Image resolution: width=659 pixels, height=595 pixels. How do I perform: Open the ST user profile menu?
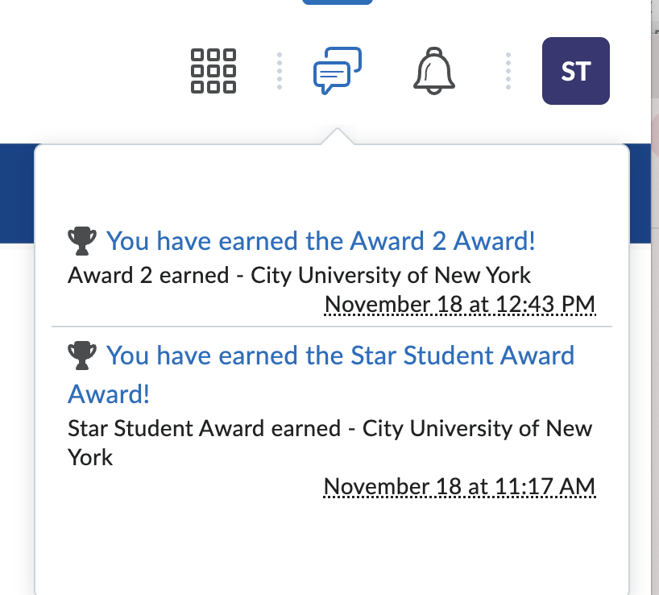(x=575, y=71)
